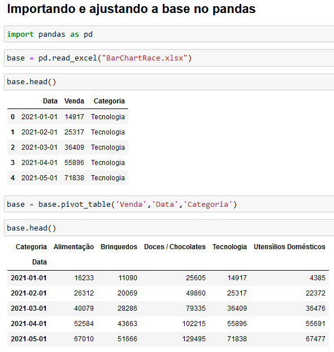This screenshot has width=334, height=352.
Task: Select the base.pivot_table code cell
Action: tap(169, 204)
